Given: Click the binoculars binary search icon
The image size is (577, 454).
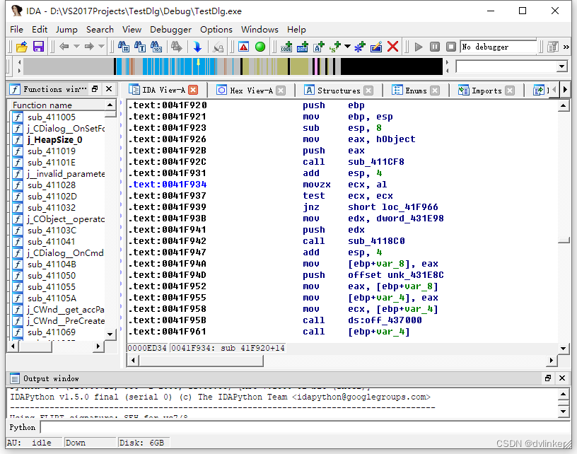Looking at the screenshot, I should [156, 47].
